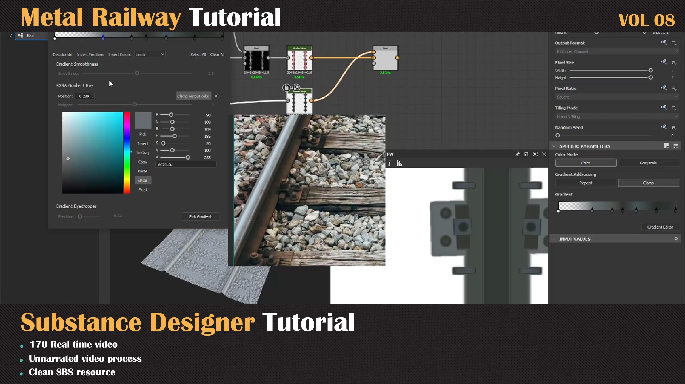Expand the Rail tree item
The height and width of the screenshot is (384, 685).
point(11,36)
